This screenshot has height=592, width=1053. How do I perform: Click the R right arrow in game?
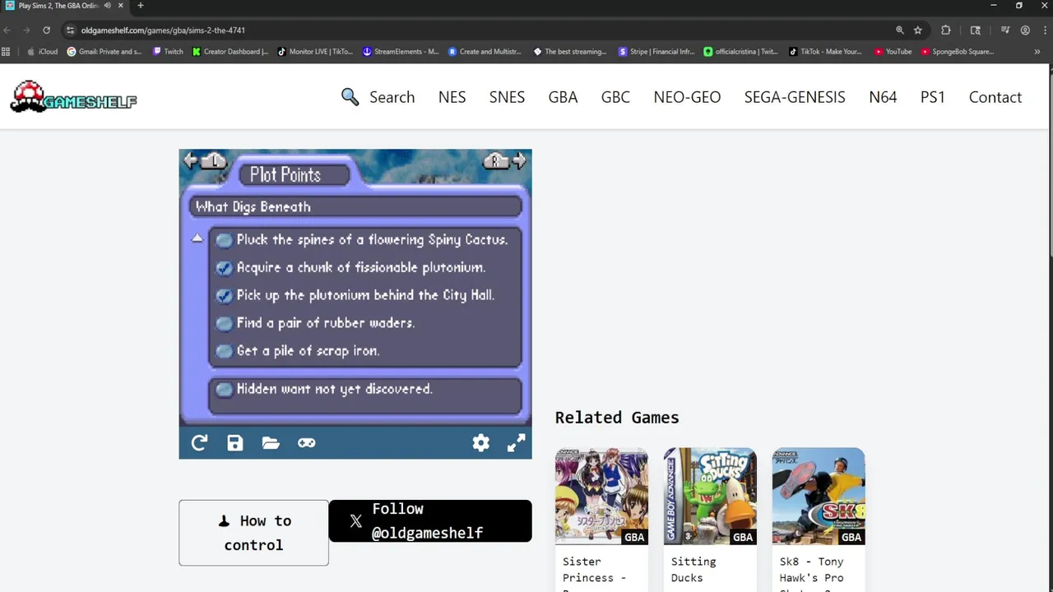(504, 160)
